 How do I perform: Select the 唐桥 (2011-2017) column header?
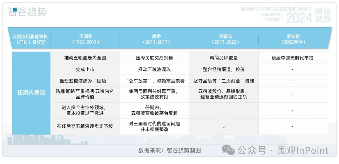pyautogui.click(x=154, y=39)
